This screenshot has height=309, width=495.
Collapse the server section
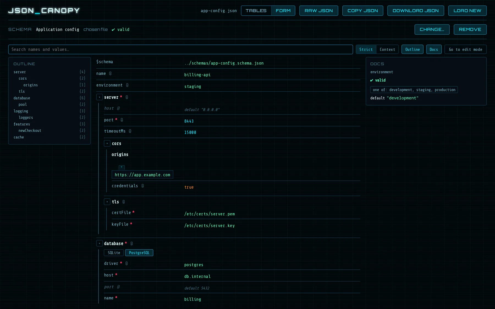(x=100, y=97)
